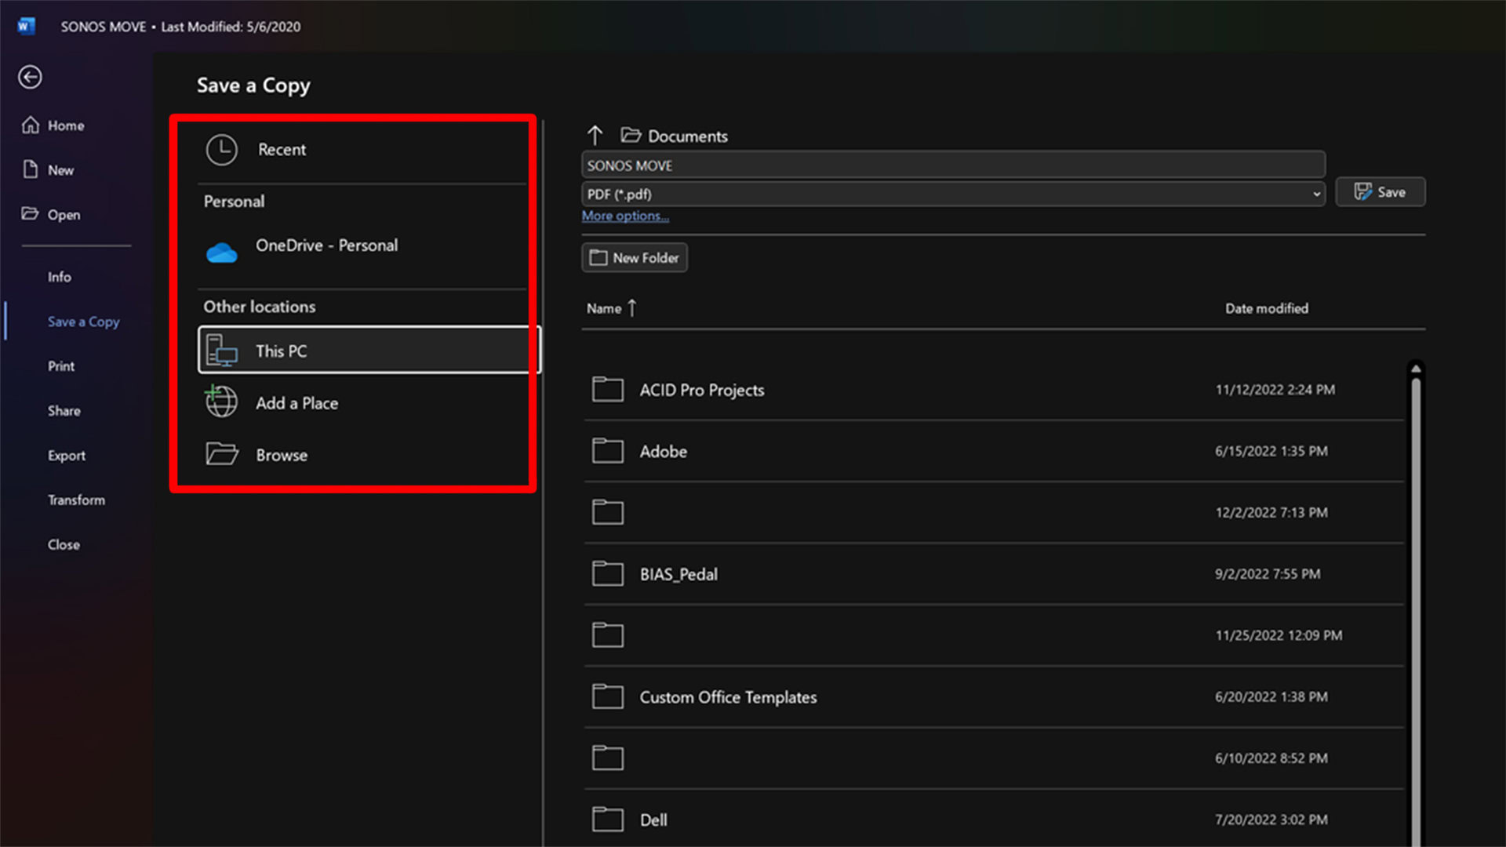Open the Export menu item

67,456
